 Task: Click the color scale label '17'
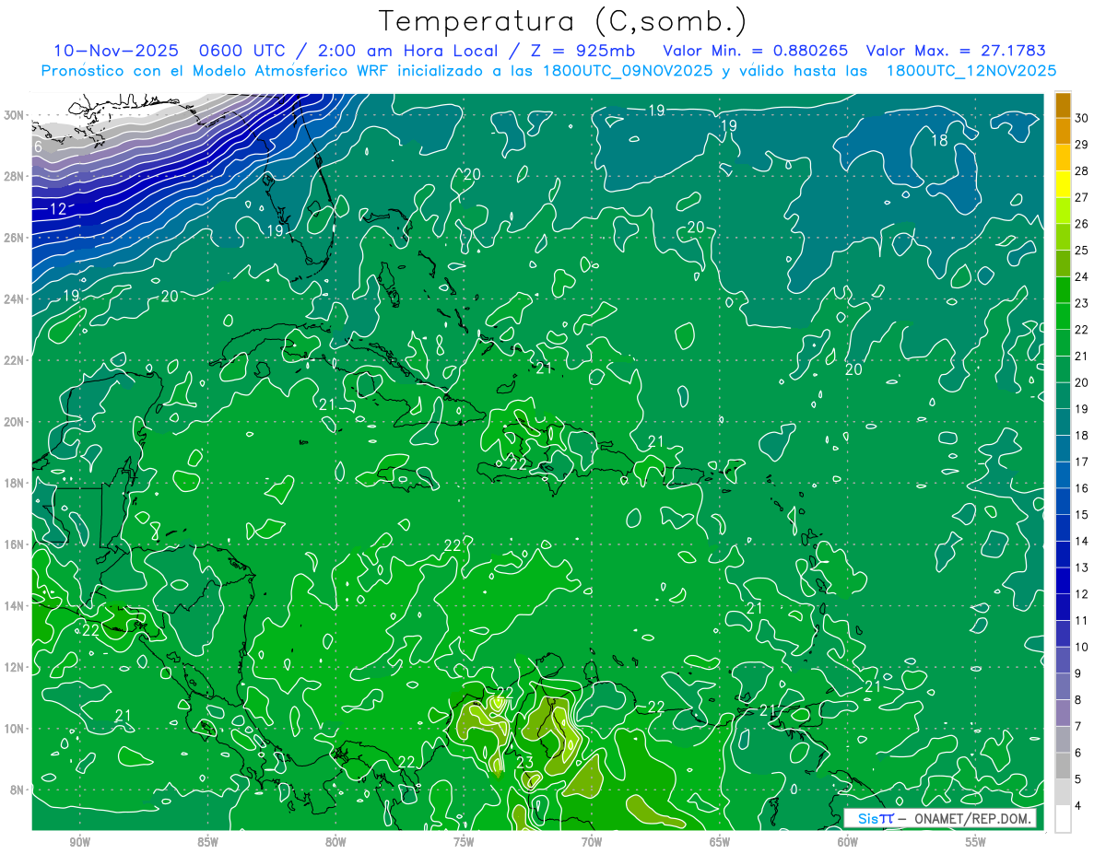(x=1082, y=462)
